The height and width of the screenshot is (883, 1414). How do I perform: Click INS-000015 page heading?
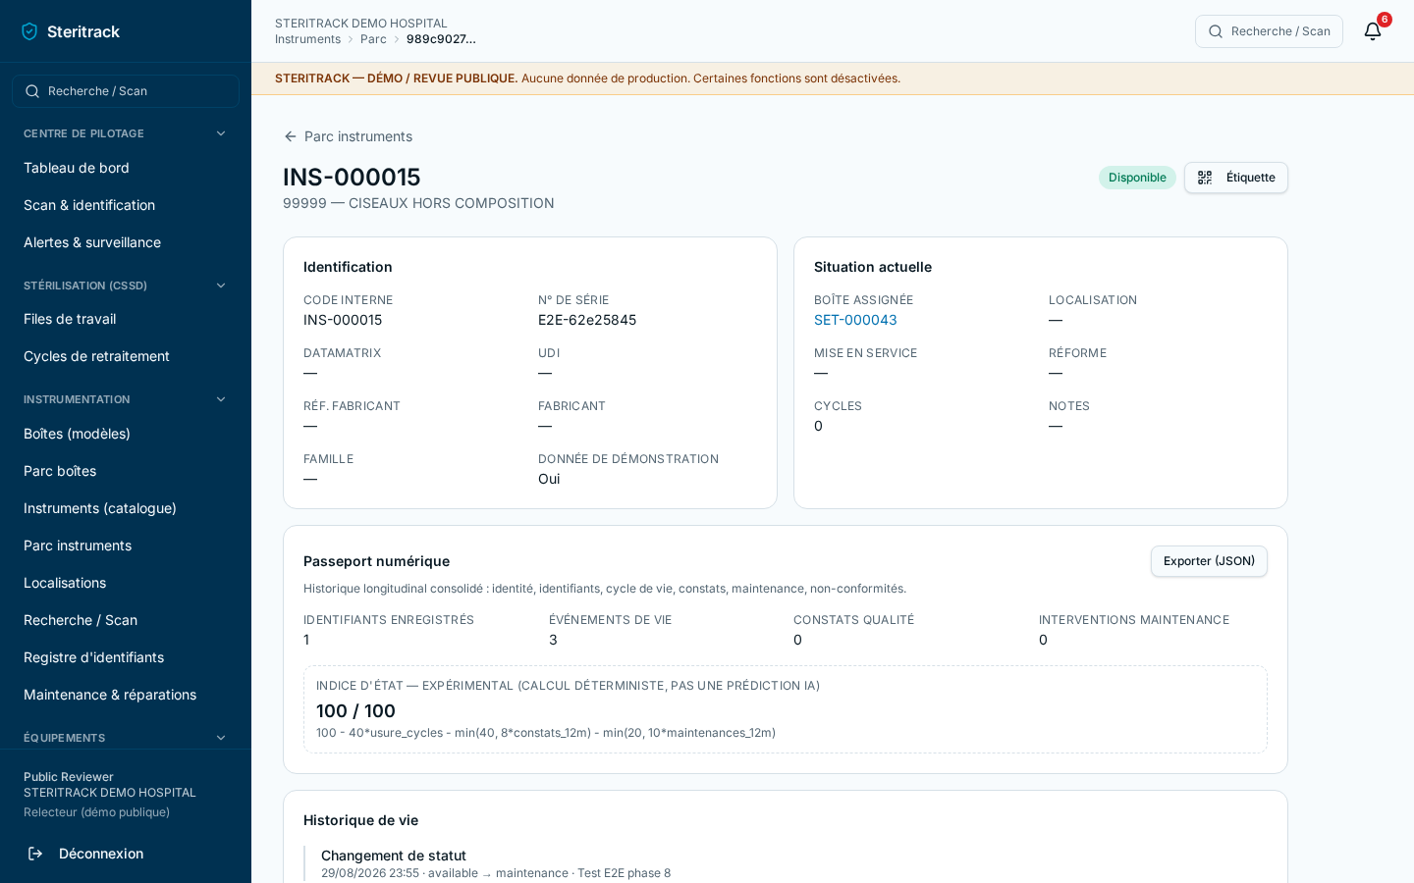point(352,177)
